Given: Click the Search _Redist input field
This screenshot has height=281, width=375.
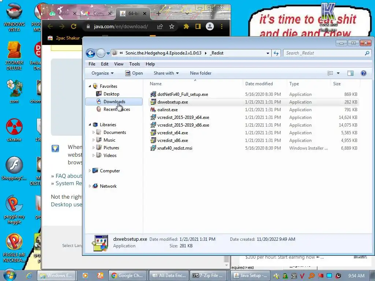Looking at the screenshot, I should pyautogui.click(x=327, y=53).
